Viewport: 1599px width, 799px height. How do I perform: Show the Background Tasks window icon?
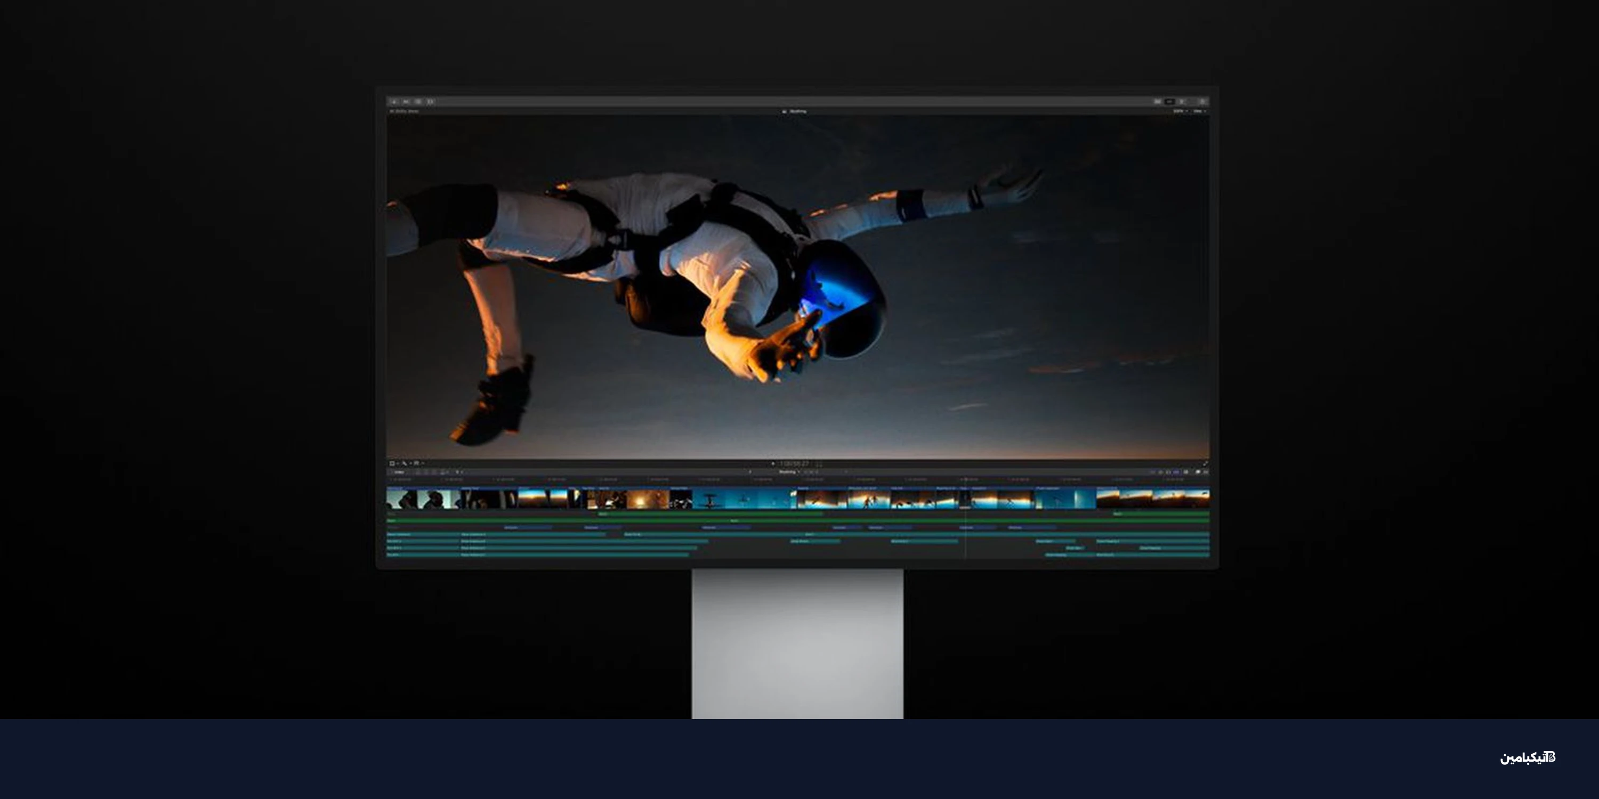[418, 102]
